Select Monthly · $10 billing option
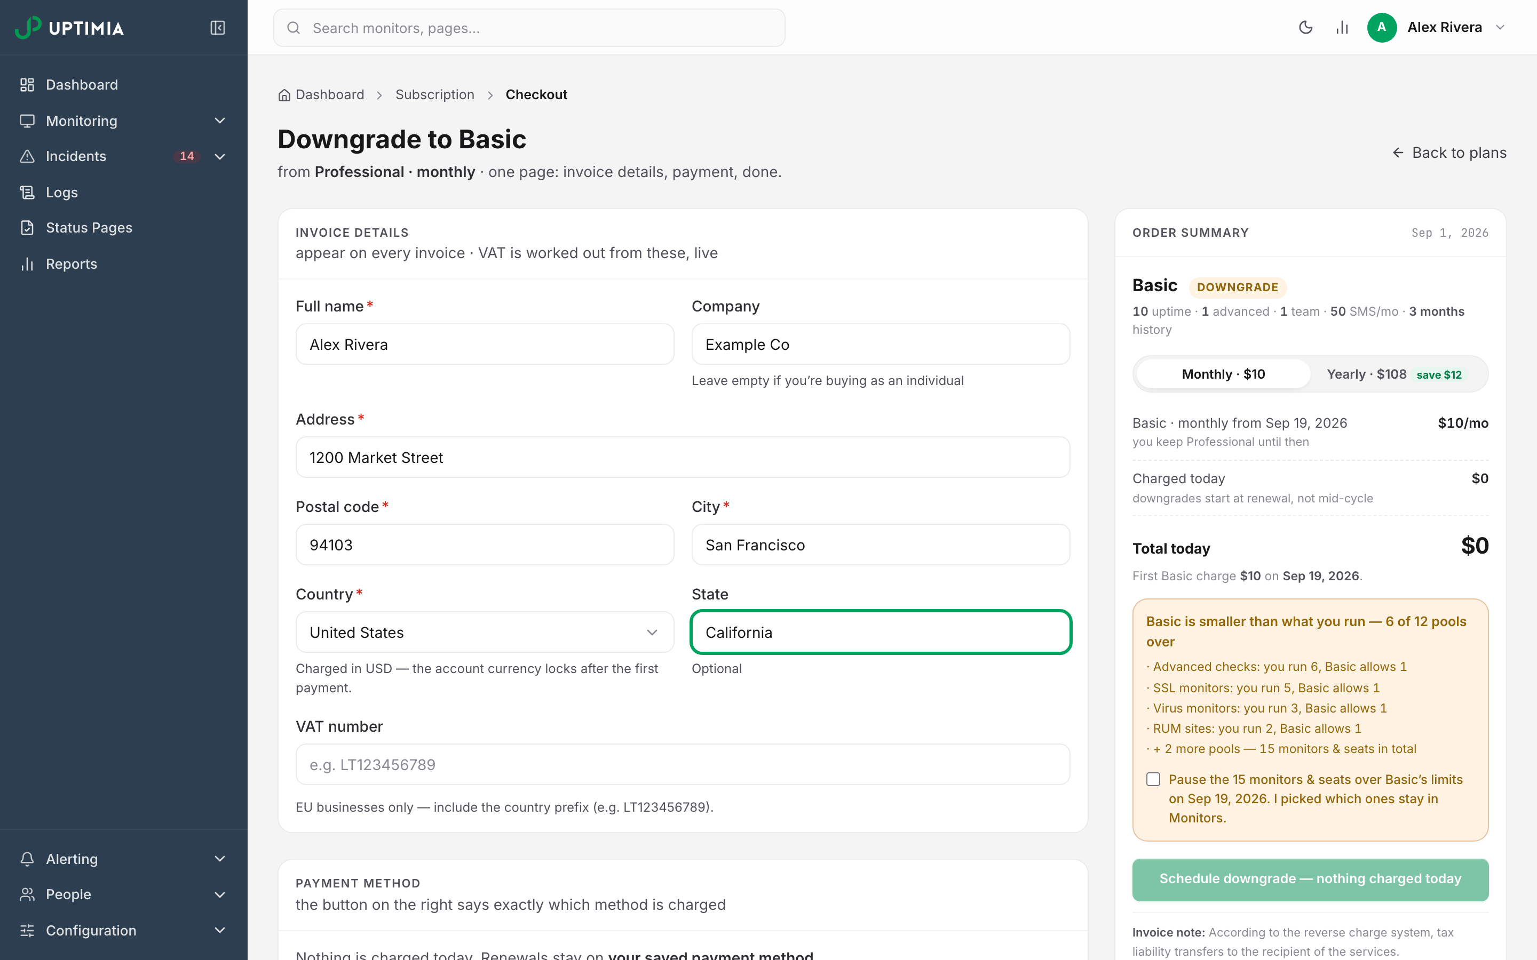1537x960 pixels. point(1223,374)
